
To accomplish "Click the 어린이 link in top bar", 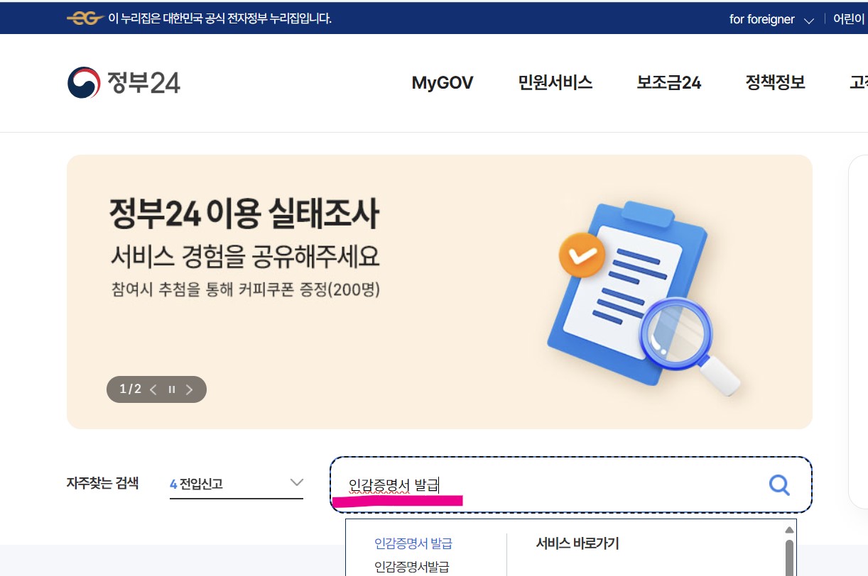I will (850, 19).
